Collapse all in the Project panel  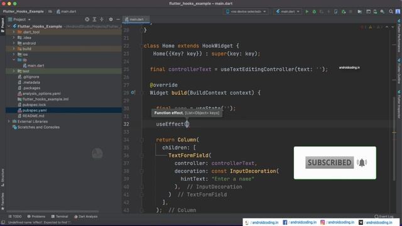[x=102, y=19]
